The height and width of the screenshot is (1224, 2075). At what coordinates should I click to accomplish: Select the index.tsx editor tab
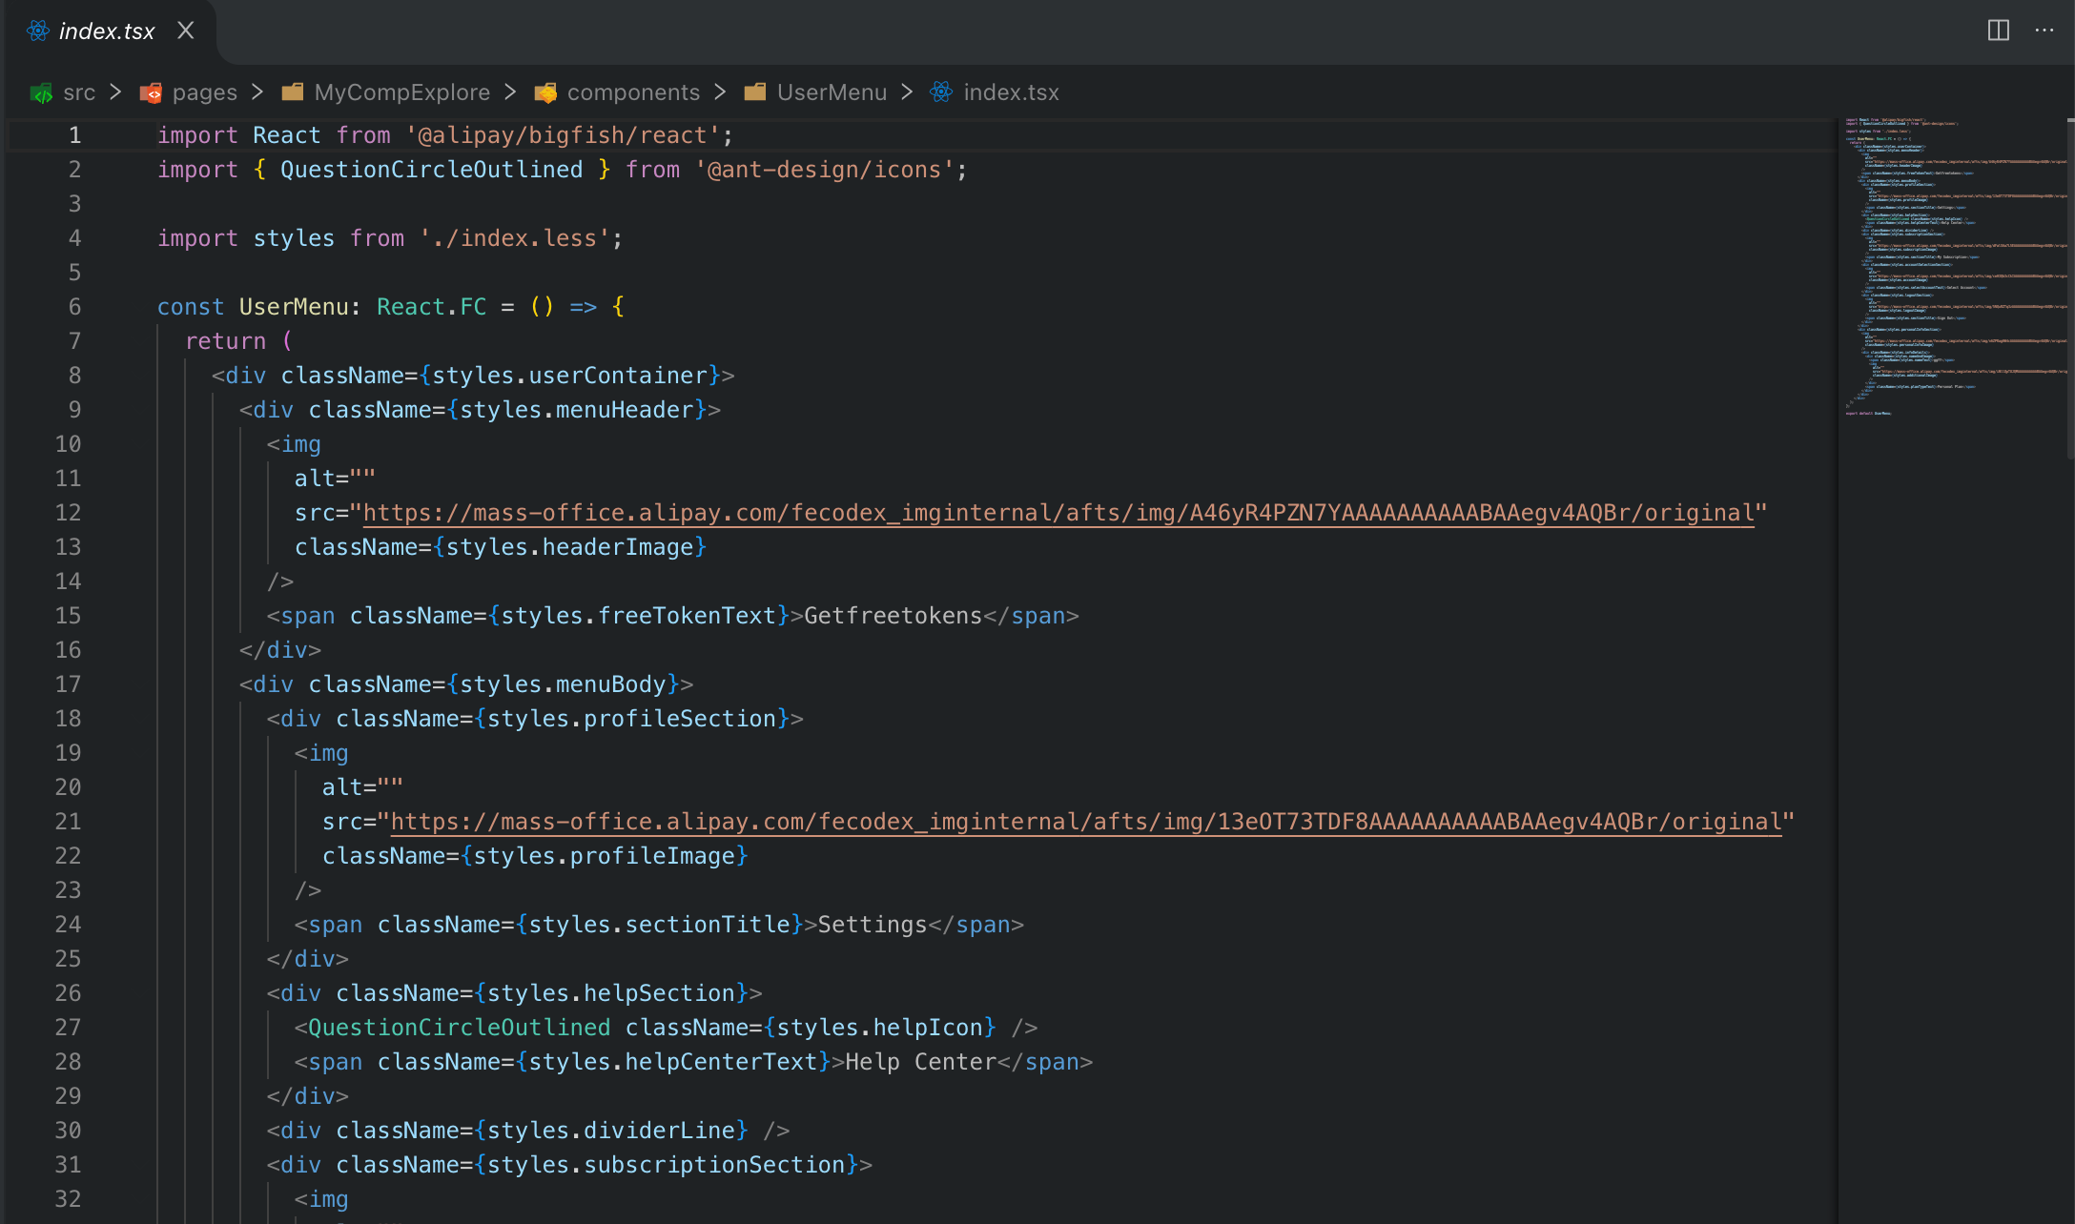coord(107,31)
